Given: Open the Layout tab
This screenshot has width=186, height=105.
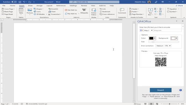Looking at the screenshot, I should (x=49, y=6).
